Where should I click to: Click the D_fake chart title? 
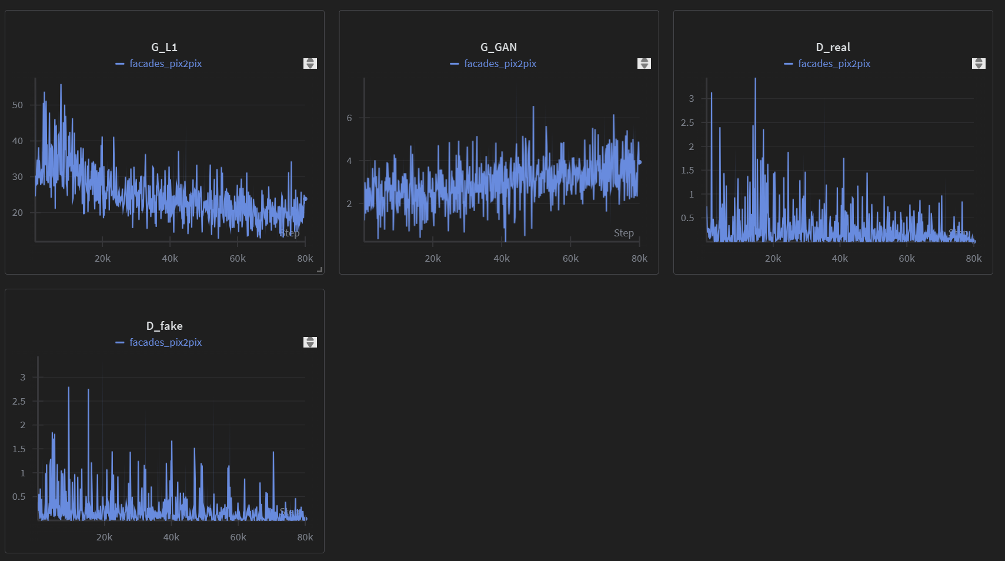(164, 326)
